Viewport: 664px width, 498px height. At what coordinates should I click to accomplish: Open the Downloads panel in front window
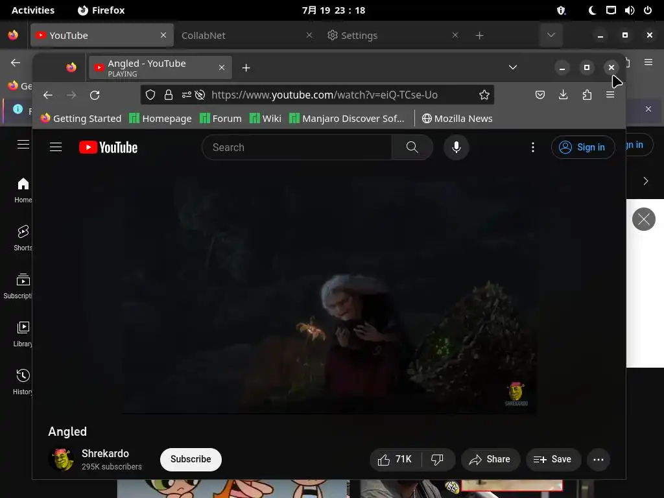[x=563, y=95]
